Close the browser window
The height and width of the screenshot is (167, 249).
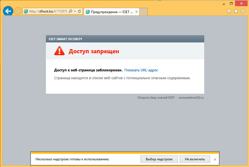tap(241, 3)
